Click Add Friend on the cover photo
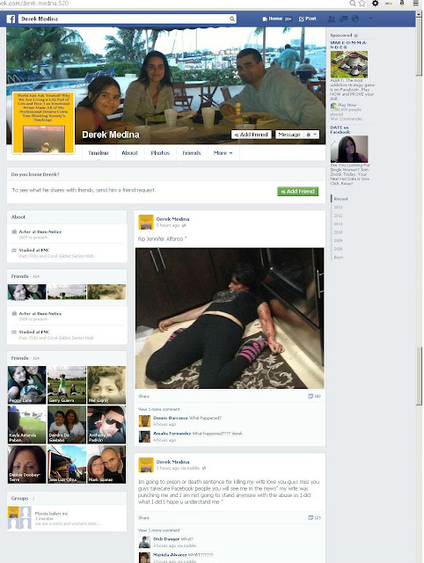424x563 pixels. pos(251,135)
